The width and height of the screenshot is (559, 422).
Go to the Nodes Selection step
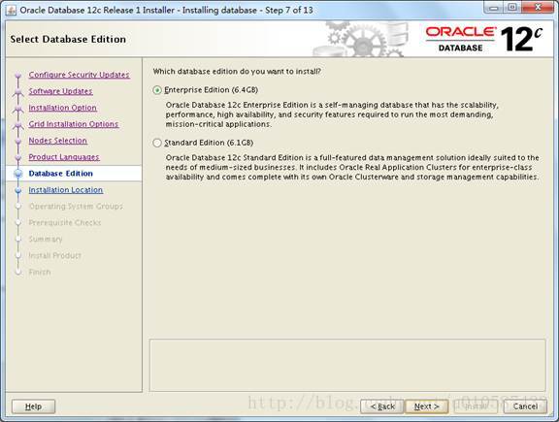58,141
